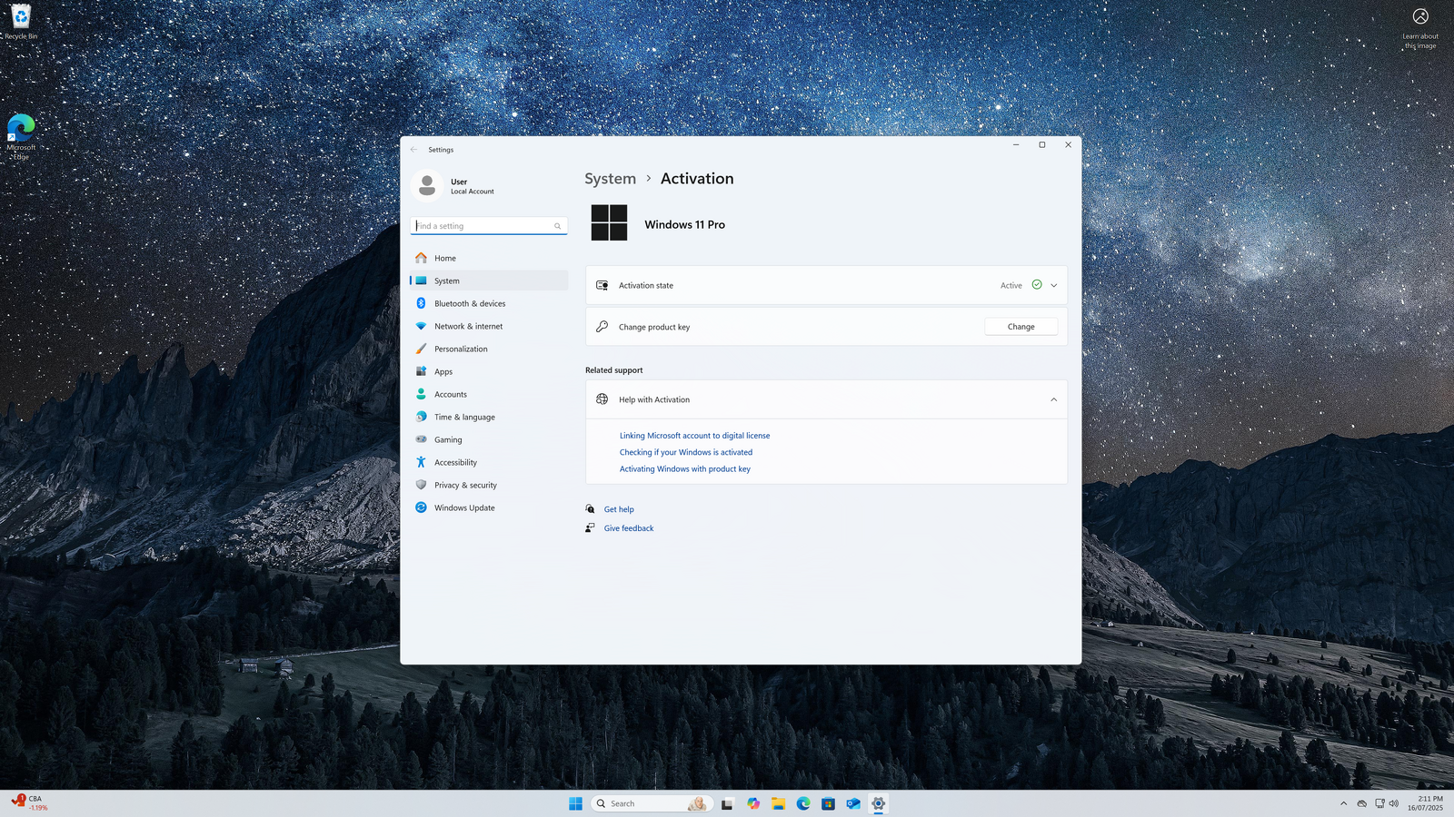Viewport: 1454px width, 817px height.
Task: Open Privacy & security settings
Action: coord(489,485)
